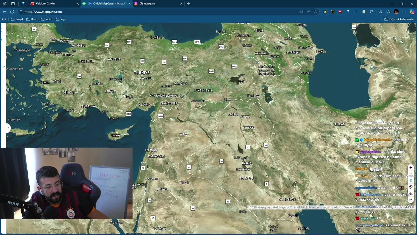417x235 pixels.
Task: Click the ISTANBUL city label
Action: pos(67,41)
